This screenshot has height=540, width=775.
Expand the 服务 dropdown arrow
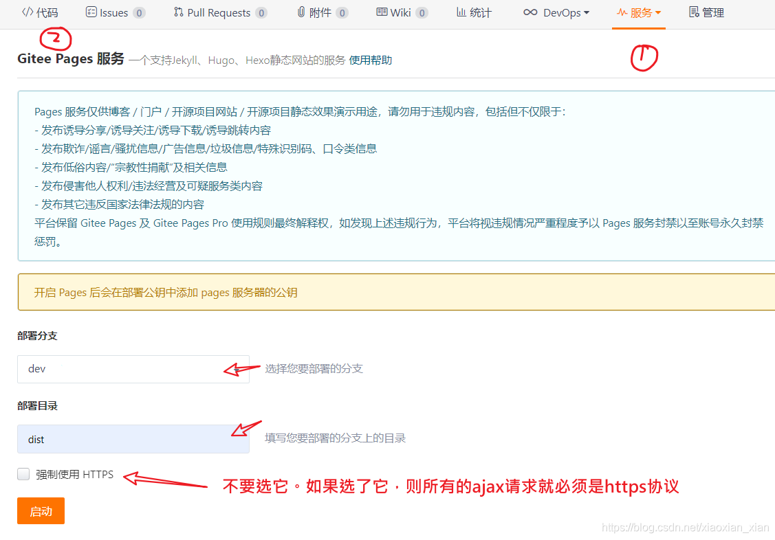tap(658, 13)
